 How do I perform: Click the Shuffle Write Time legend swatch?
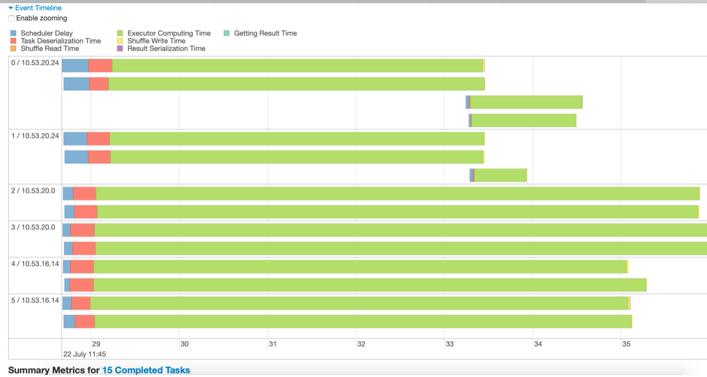120,41
